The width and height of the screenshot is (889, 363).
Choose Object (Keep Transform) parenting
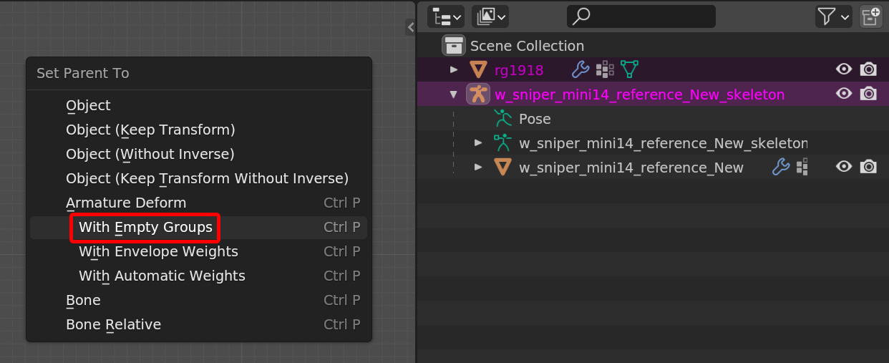[x=150, y=130]
